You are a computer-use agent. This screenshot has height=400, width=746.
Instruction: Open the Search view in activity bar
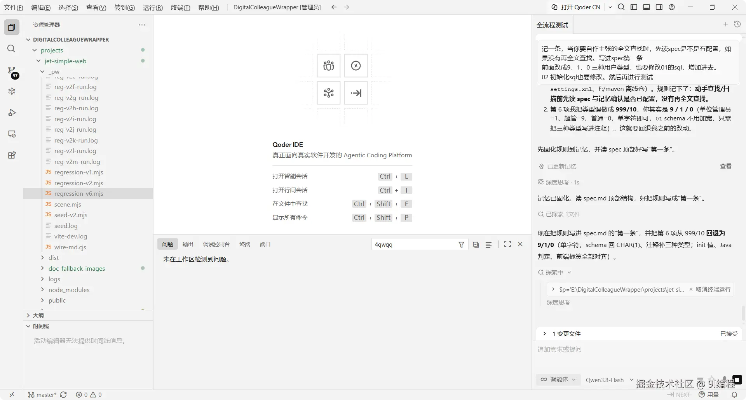(x=12, y=49)
